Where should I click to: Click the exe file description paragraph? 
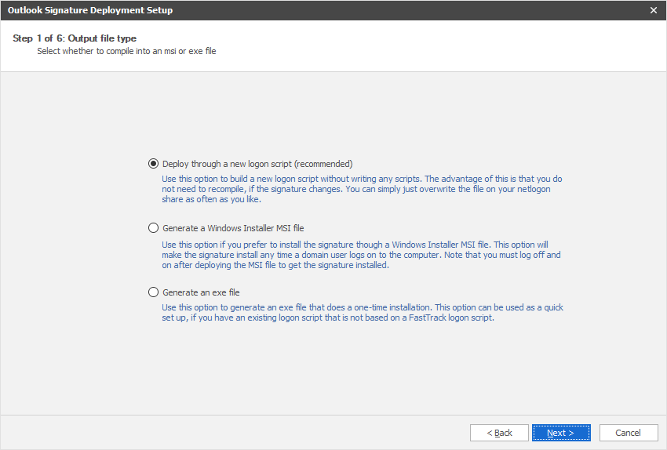pos(363,312)
